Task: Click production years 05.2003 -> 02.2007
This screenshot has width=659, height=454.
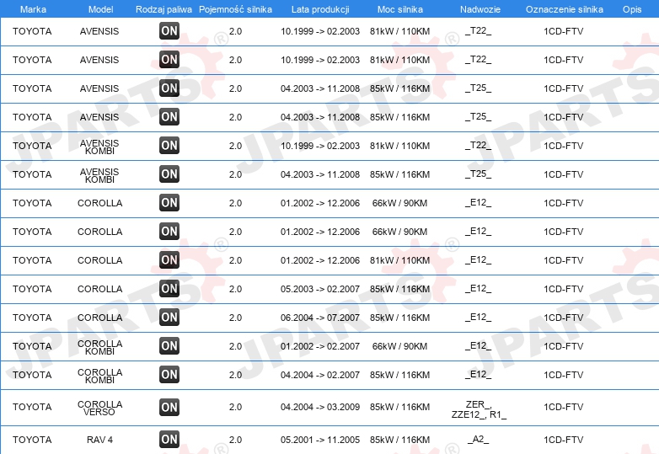Action: click(320, 289)
